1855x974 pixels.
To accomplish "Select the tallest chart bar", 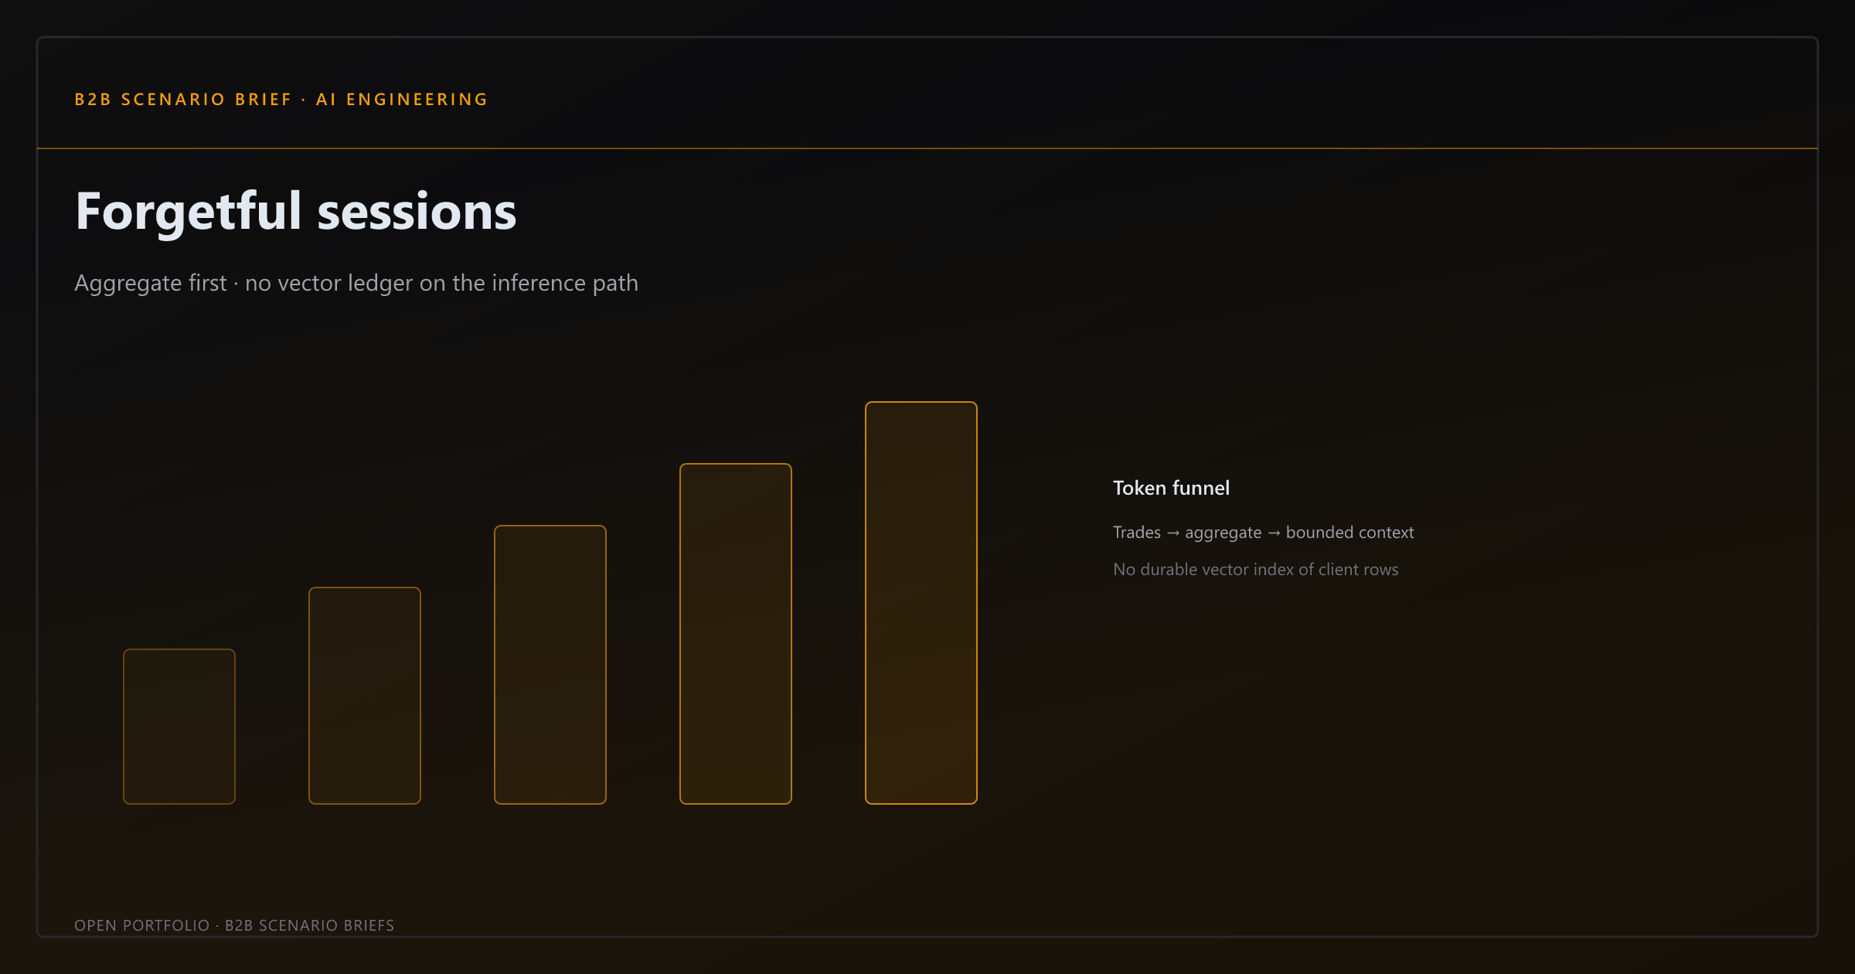I will 921,603.
